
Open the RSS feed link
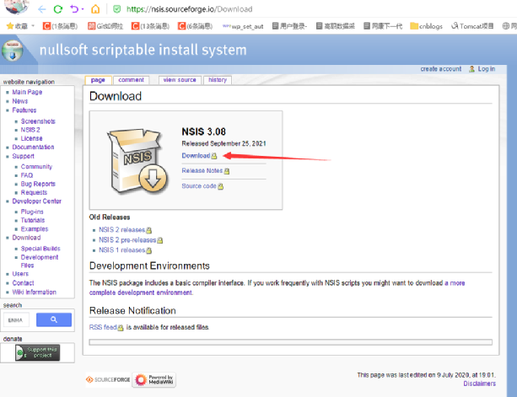[103, 327]
